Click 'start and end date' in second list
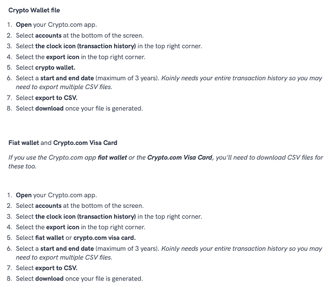This screenshot has height=291, width=336. point(67,249)
